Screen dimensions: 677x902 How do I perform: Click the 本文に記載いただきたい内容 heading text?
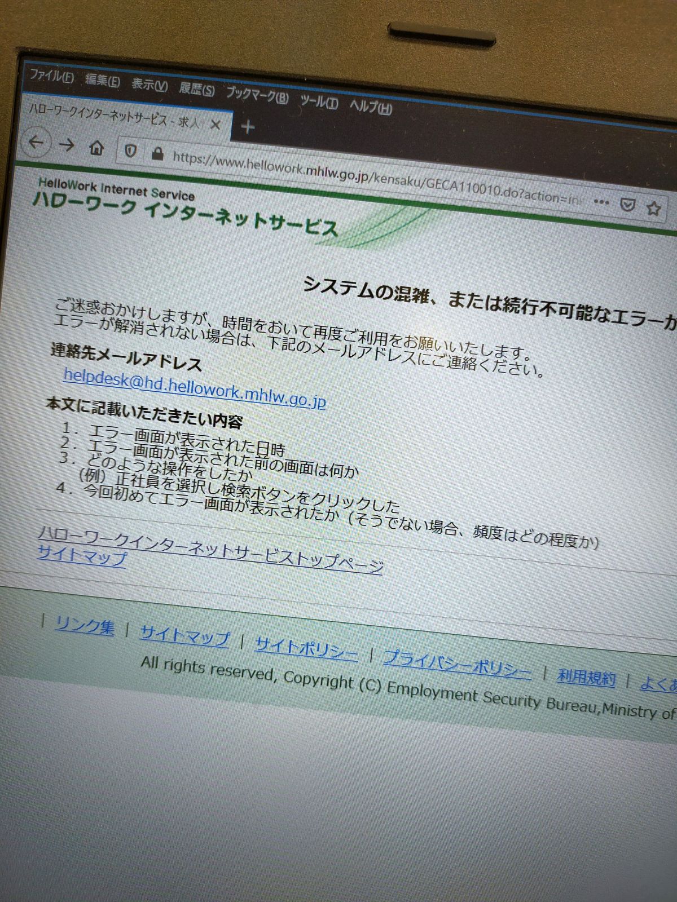tap(144, 412)
